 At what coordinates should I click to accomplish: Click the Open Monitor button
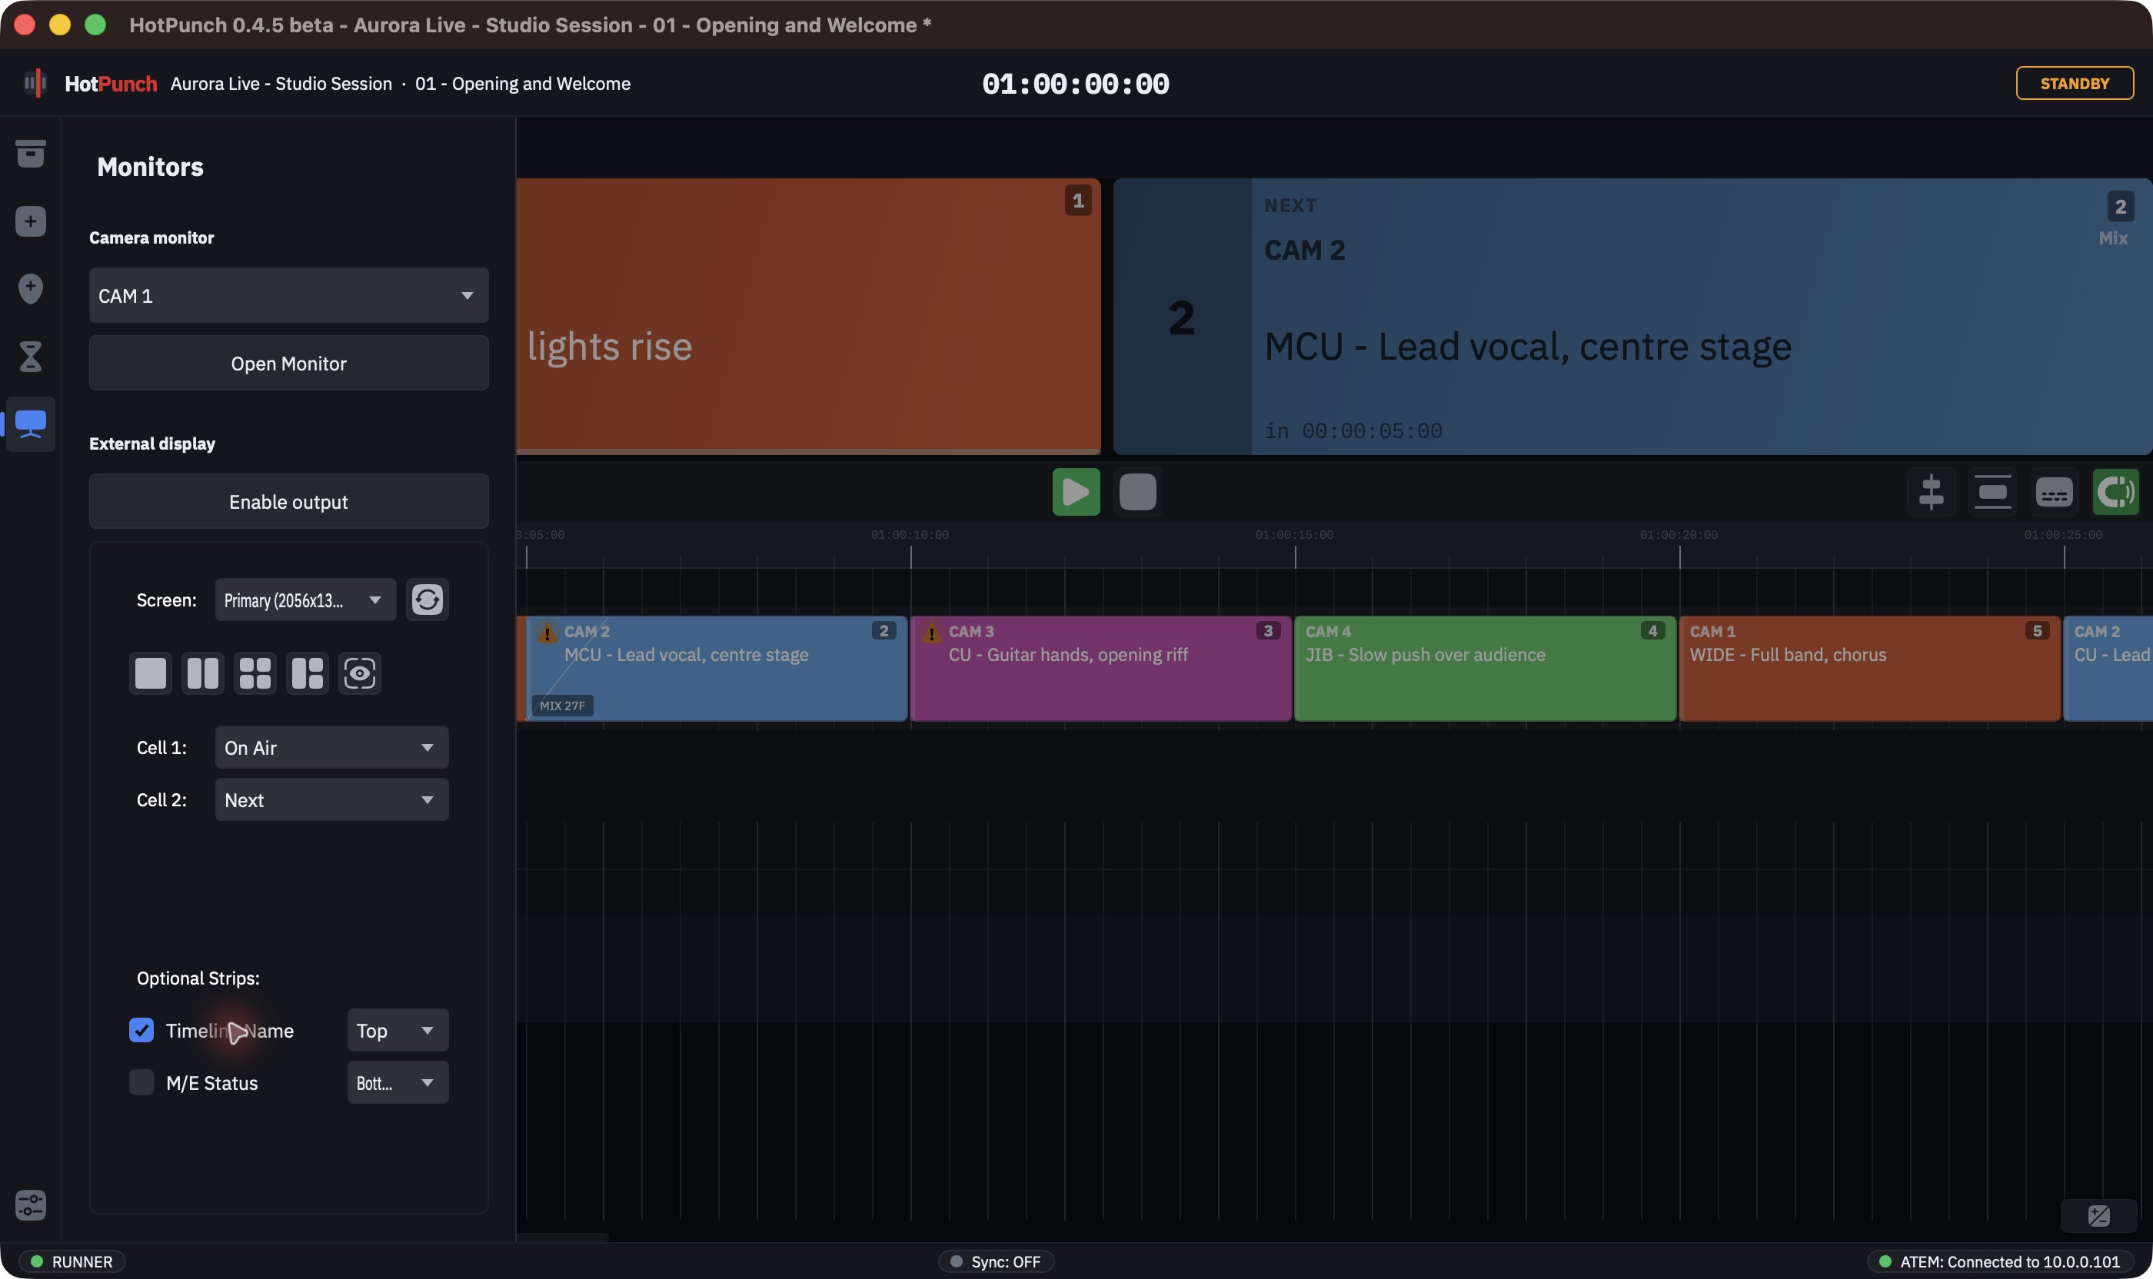point(289,364)
